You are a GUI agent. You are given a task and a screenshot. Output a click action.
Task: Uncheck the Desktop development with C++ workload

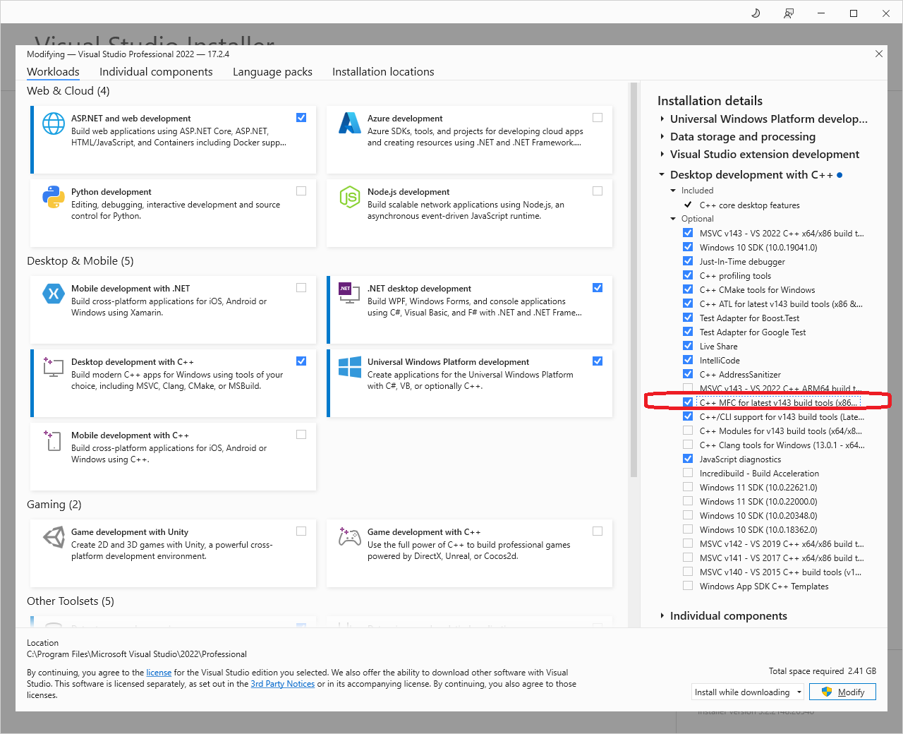coord(301,361)
